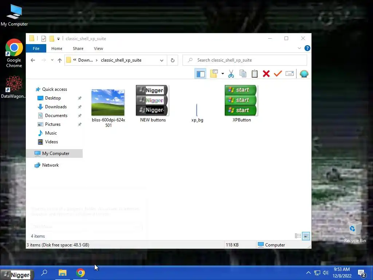Click the Down... breadcrumb segment
This screenshot has width=373, height=280.
click(x=85, y=60)
